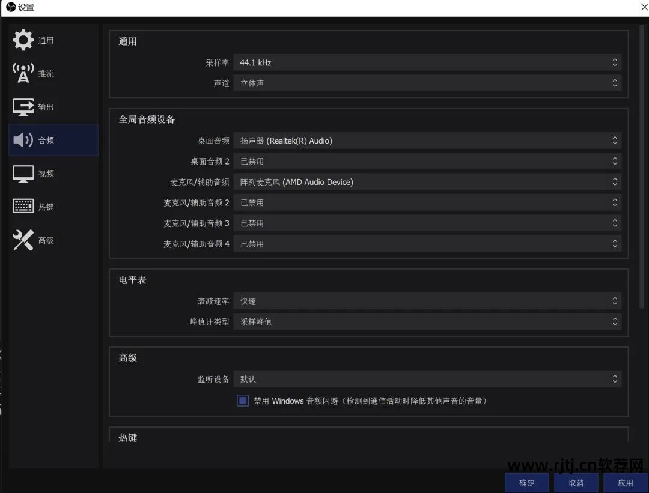Click the 峰值计类型 label
Viewport: 649px width, 493px height.
[210, 322]
